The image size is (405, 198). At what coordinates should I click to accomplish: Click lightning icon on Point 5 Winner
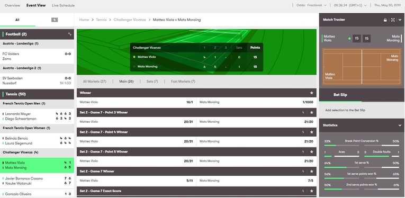click(303, 152)
